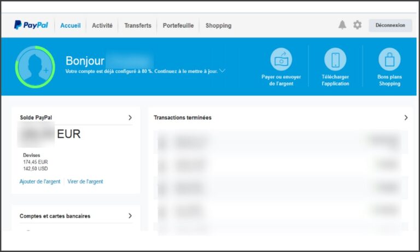This screenshot has height=252, width=420.
Task: Click the Pay or send money icon
Action: [x=281, y=59]
